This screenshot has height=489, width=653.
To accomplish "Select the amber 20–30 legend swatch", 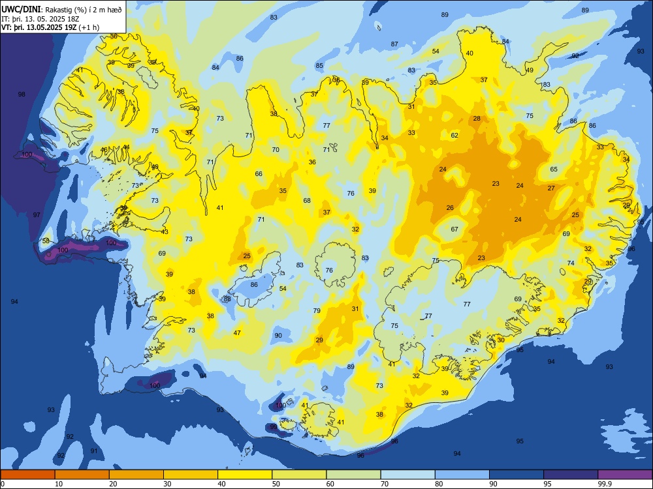I will pyautogui.click(x=136, y=475).
